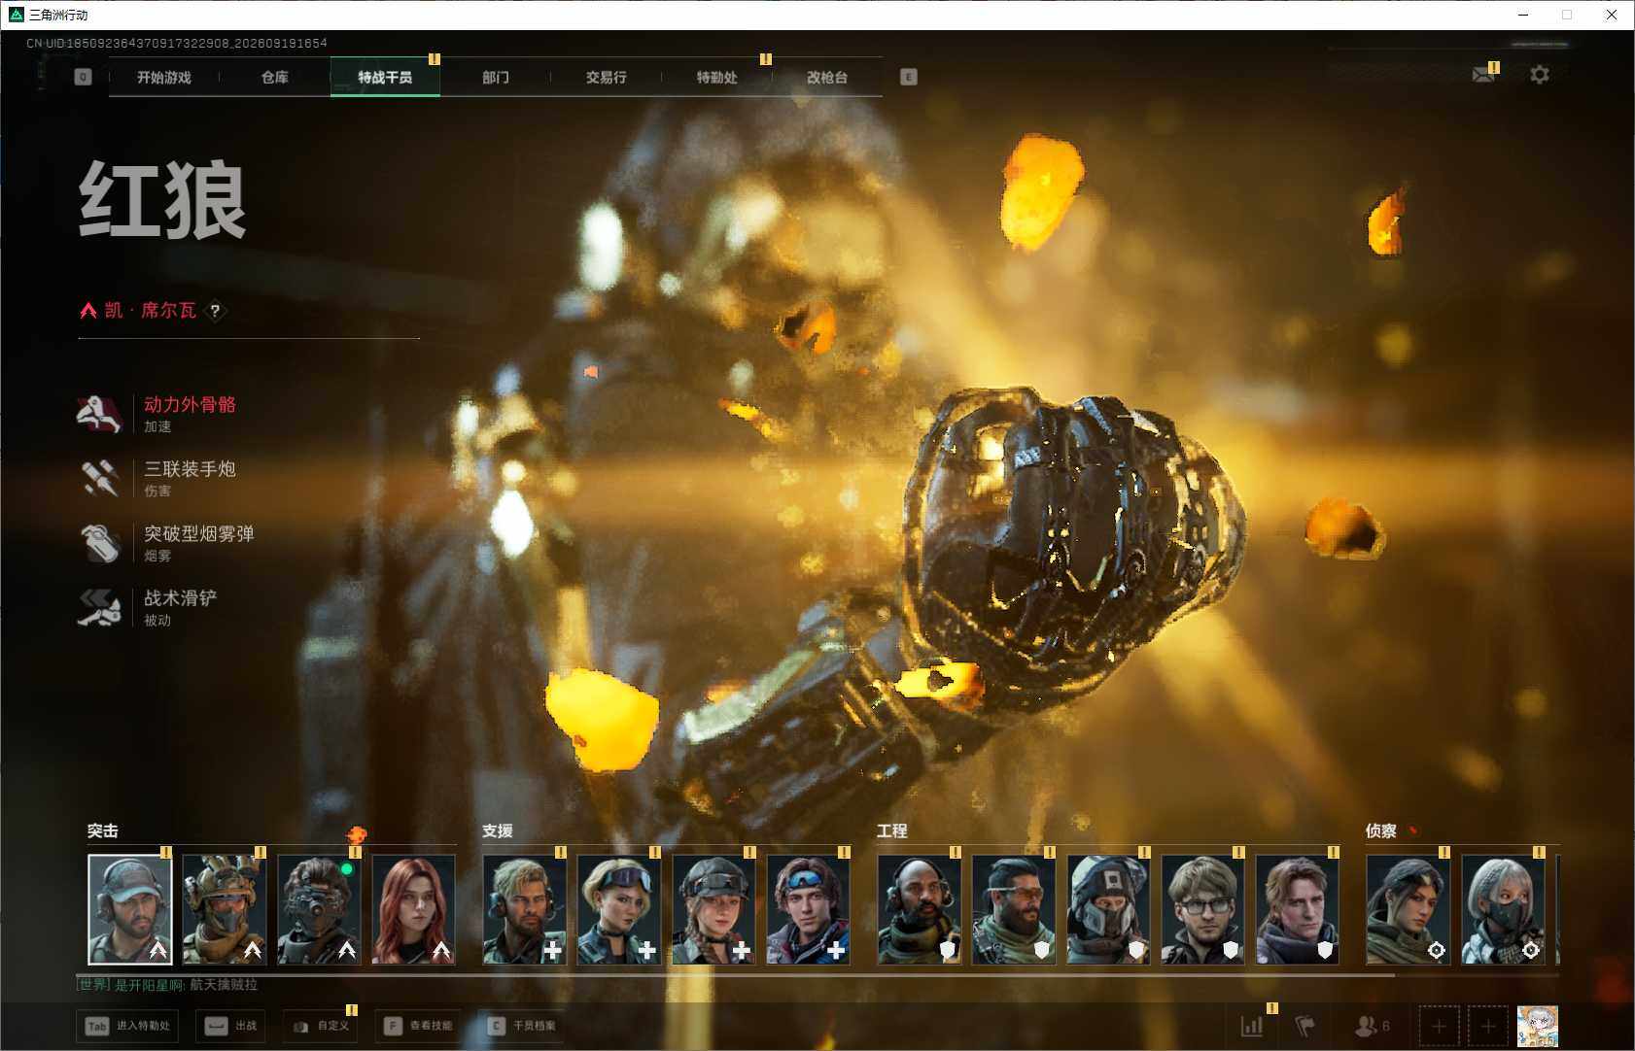The image size is (1635, 1051).
Task: Open the statistics bar chart icon
Action: coord(1252,1026)
